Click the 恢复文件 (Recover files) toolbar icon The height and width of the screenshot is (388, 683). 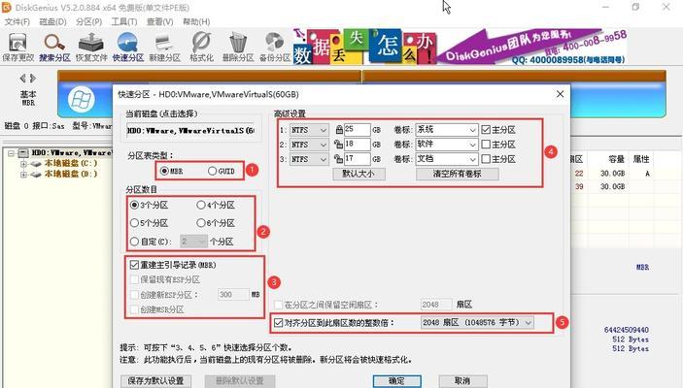[91, 48]
